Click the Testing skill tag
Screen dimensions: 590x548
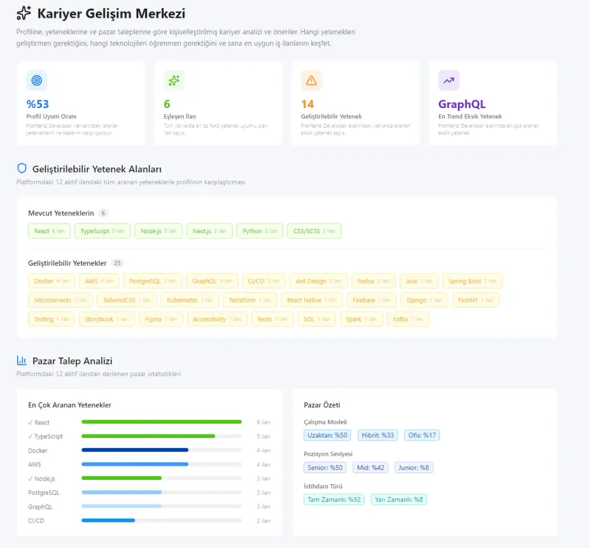pyautogui.click(x=52, y=319)
